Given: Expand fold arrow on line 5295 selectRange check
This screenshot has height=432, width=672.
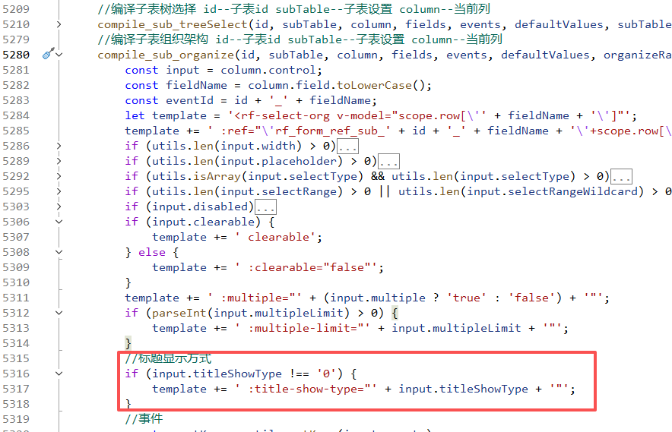Looking at the screenshot, I should [59, 191].
